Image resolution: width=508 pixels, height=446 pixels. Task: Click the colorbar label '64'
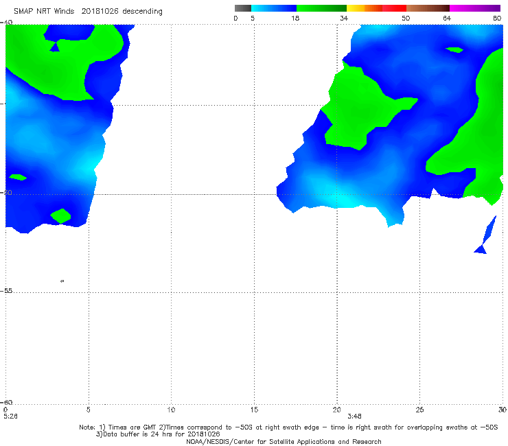(446, 19)
